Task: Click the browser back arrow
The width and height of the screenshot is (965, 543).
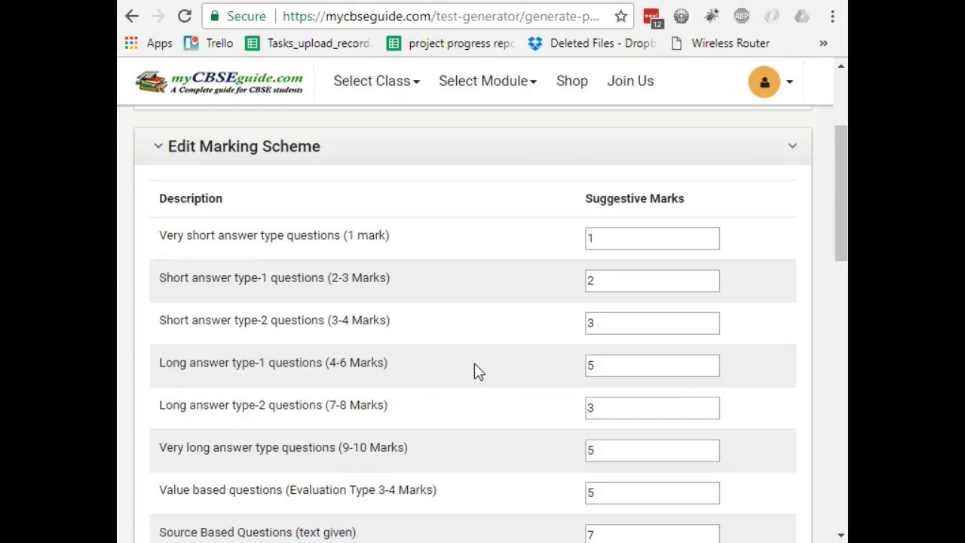Action: tap(132, 16)
